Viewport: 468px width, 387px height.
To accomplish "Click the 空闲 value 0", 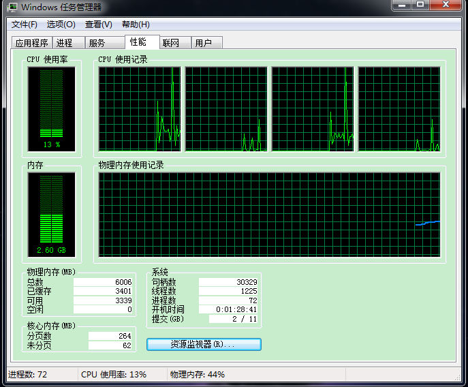I will coord(103,309).
